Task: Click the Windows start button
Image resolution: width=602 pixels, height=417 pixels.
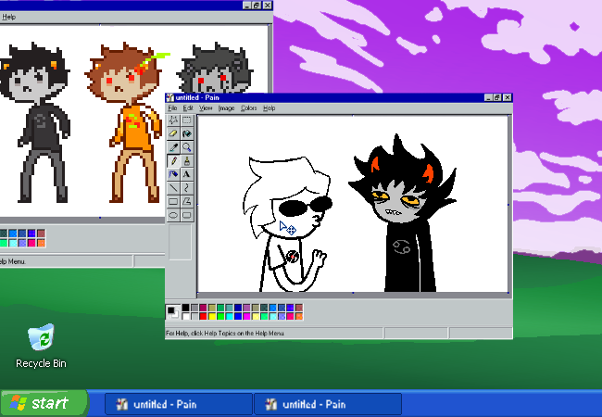Action: click(x=44, y=403)
